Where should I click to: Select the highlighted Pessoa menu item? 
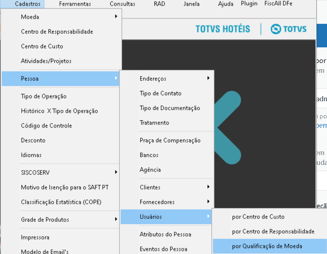click(x=61, y=79)
